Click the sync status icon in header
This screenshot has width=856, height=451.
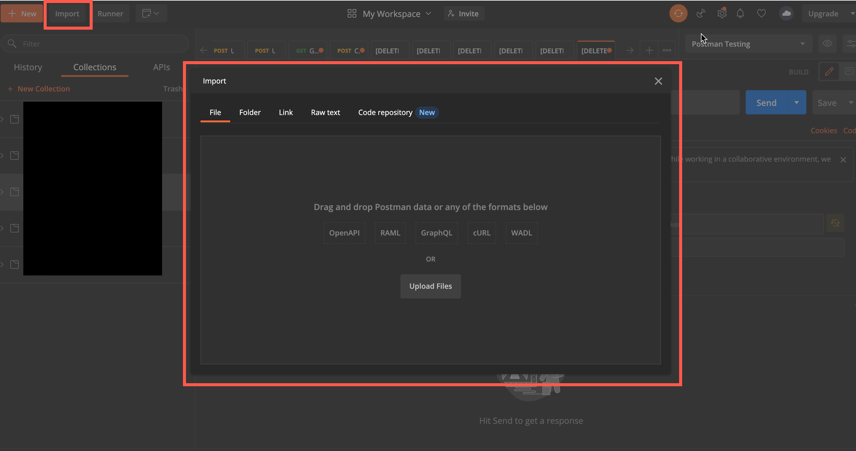point(678,14)
